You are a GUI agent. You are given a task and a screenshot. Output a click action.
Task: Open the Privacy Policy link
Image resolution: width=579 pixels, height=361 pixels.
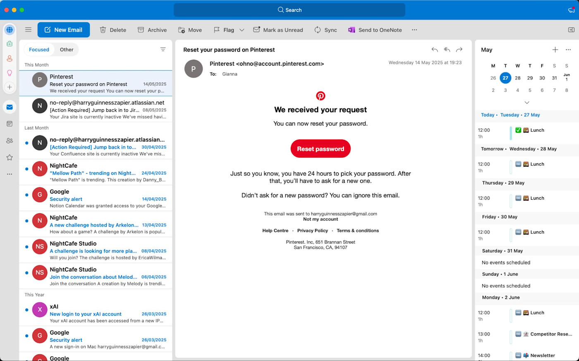313,231
